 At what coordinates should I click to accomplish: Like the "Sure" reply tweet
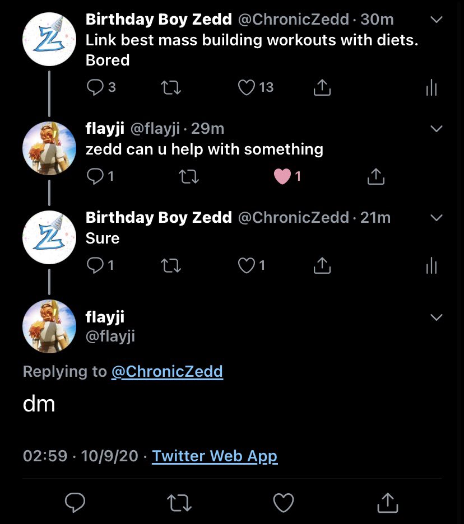click(x=247, y=265)
